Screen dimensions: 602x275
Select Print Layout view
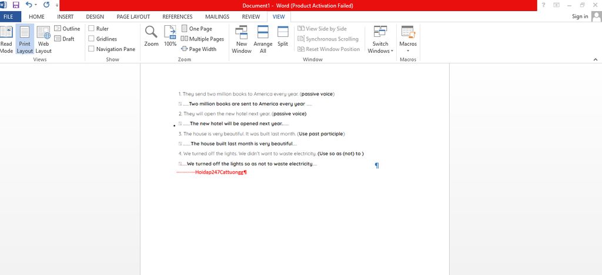pyautogui.click(x=25, y=39)
